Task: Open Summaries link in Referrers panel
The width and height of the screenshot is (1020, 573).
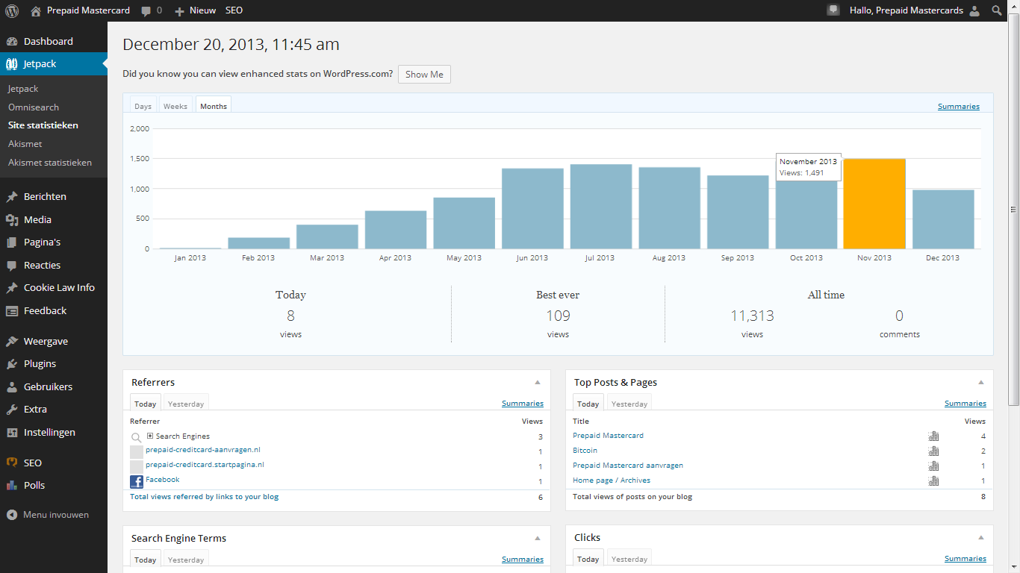Action: (523, 404)
